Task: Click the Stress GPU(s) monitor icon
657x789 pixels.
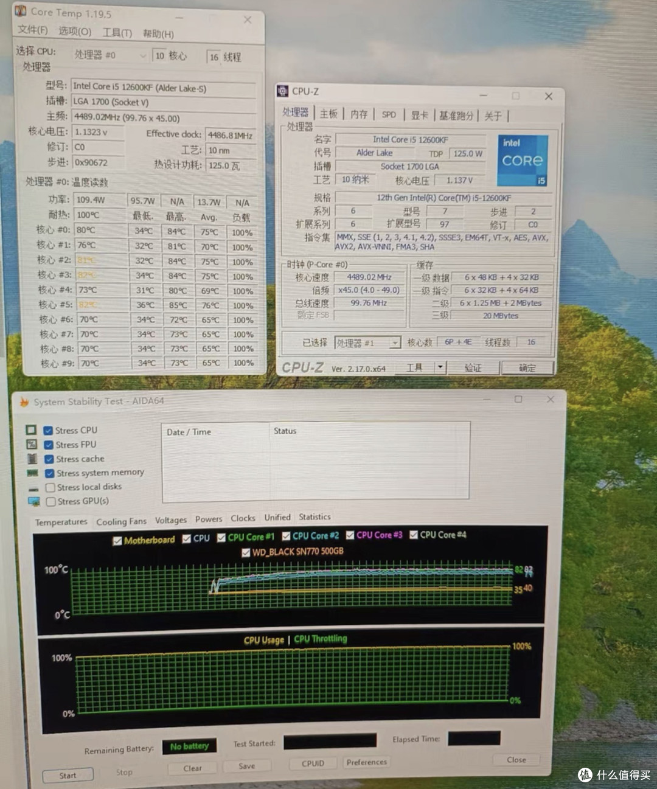Action: pos(34,501)
